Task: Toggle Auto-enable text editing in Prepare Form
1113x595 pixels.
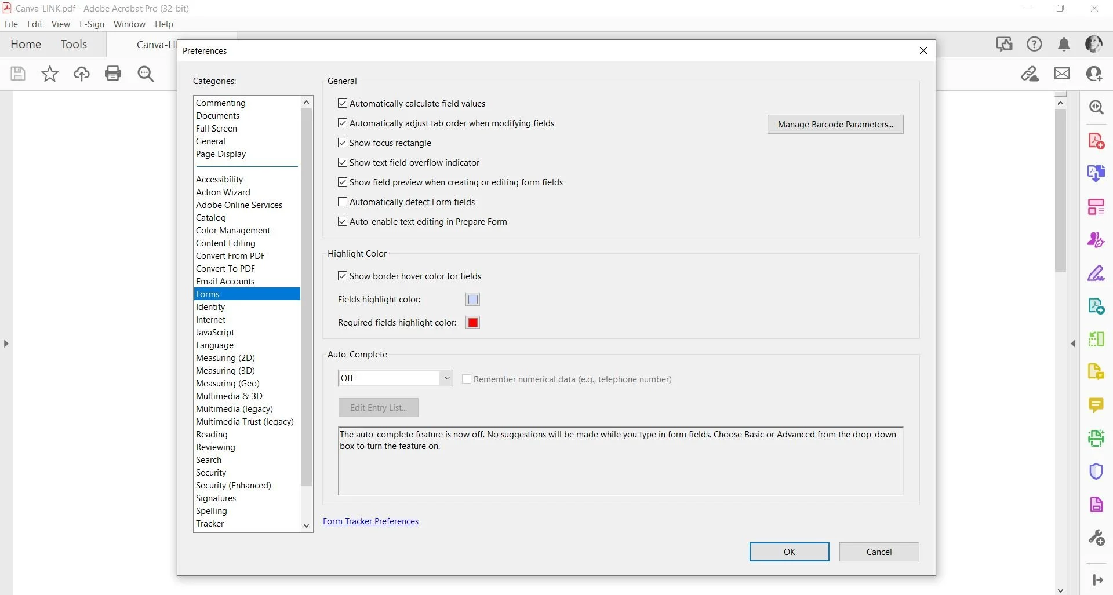Action: point(343,221)
